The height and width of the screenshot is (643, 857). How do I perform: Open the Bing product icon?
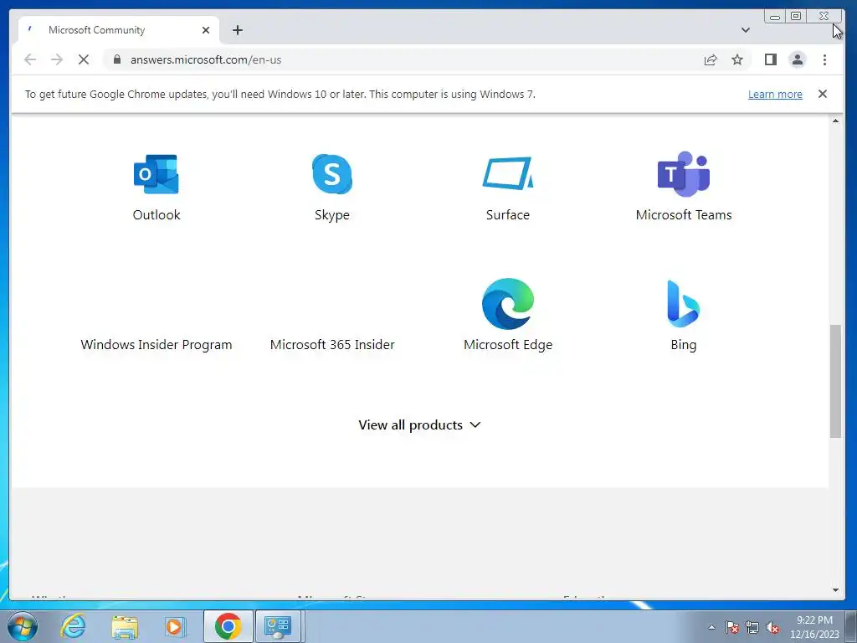coord(683,303)
